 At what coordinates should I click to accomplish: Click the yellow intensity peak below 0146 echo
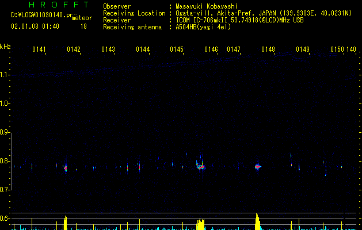201,224
